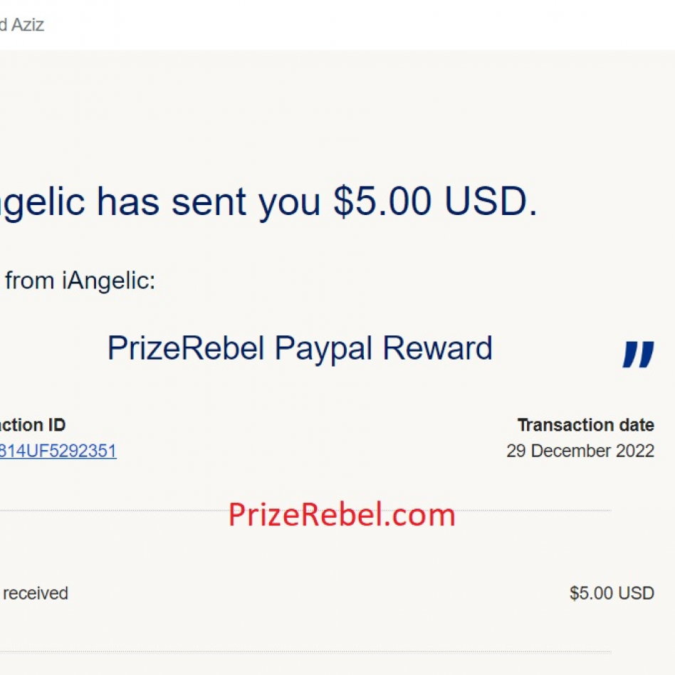Click the blue closing quotation mark icon

pyautogui.click(x=638, y=354)
